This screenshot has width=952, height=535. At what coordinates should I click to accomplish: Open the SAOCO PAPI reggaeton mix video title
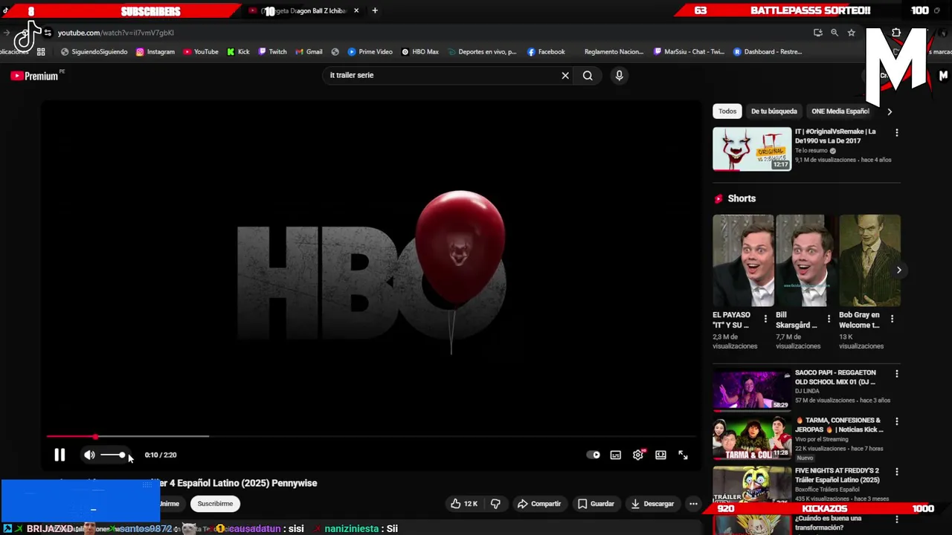(x=836, y=377)
